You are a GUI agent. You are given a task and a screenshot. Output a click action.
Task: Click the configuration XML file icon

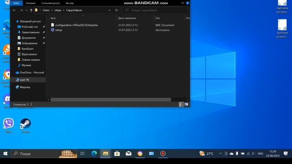52,25
